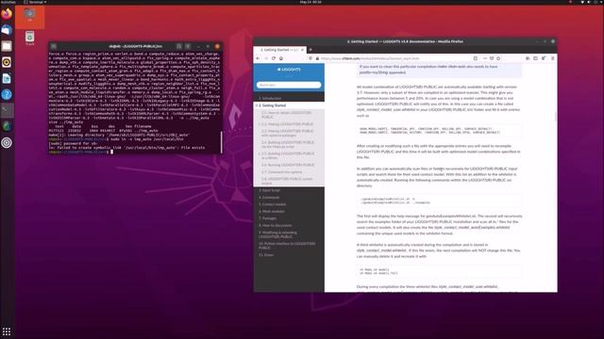This screenshot has width=604, height=339.
Task: Open the tracking protection shield in Firefox URL bar
Action: (x=310, y=58)
